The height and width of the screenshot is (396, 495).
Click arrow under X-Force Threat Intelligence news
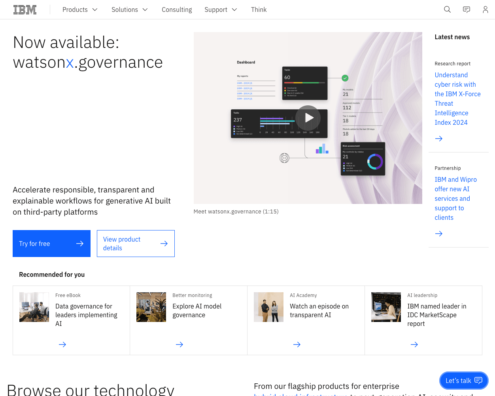(x=439, y=139)
